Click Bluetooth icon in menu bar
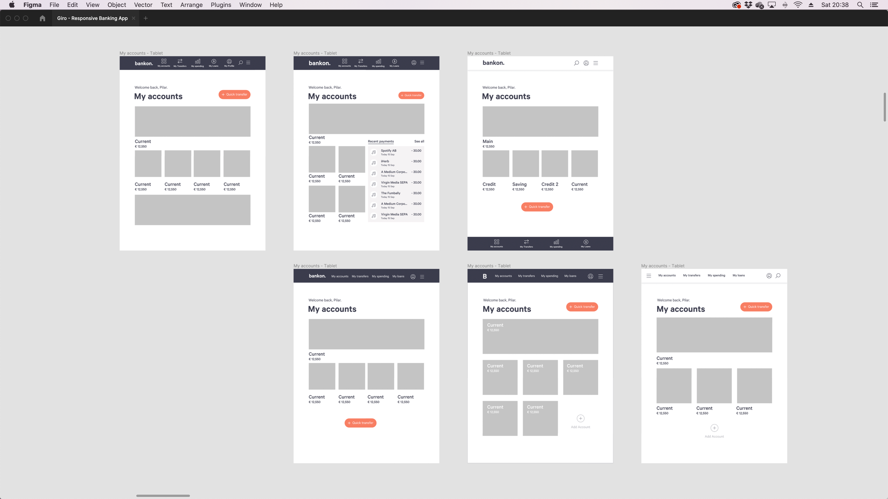888x499 pixels. (785, 5)
